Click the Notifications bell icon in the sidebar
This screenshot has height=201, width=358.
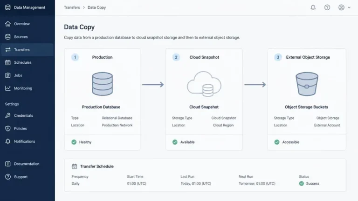(8, 141)
